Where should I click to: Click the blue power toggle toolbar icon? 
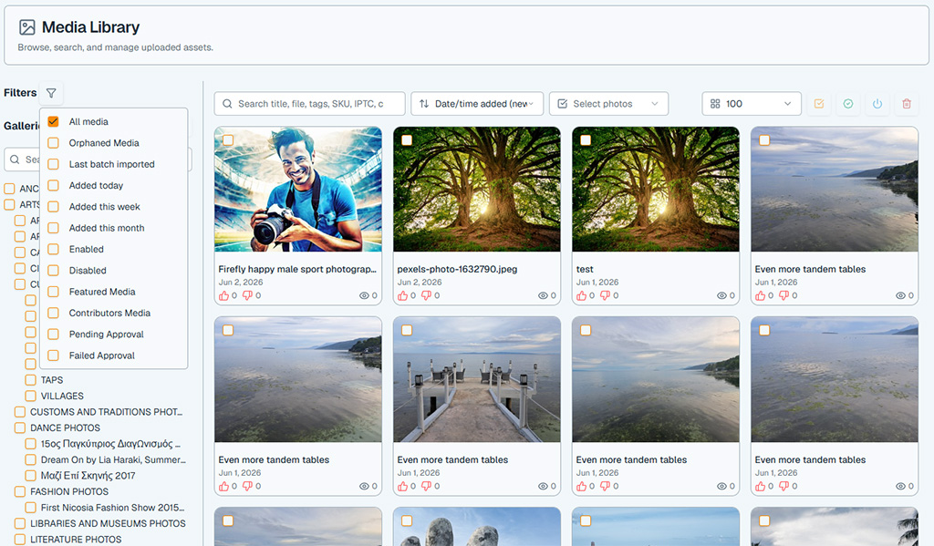click(877, 104)
